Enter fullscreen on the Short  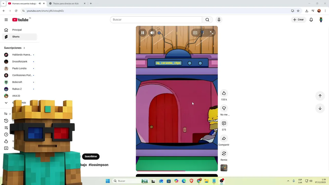(212, 33)
